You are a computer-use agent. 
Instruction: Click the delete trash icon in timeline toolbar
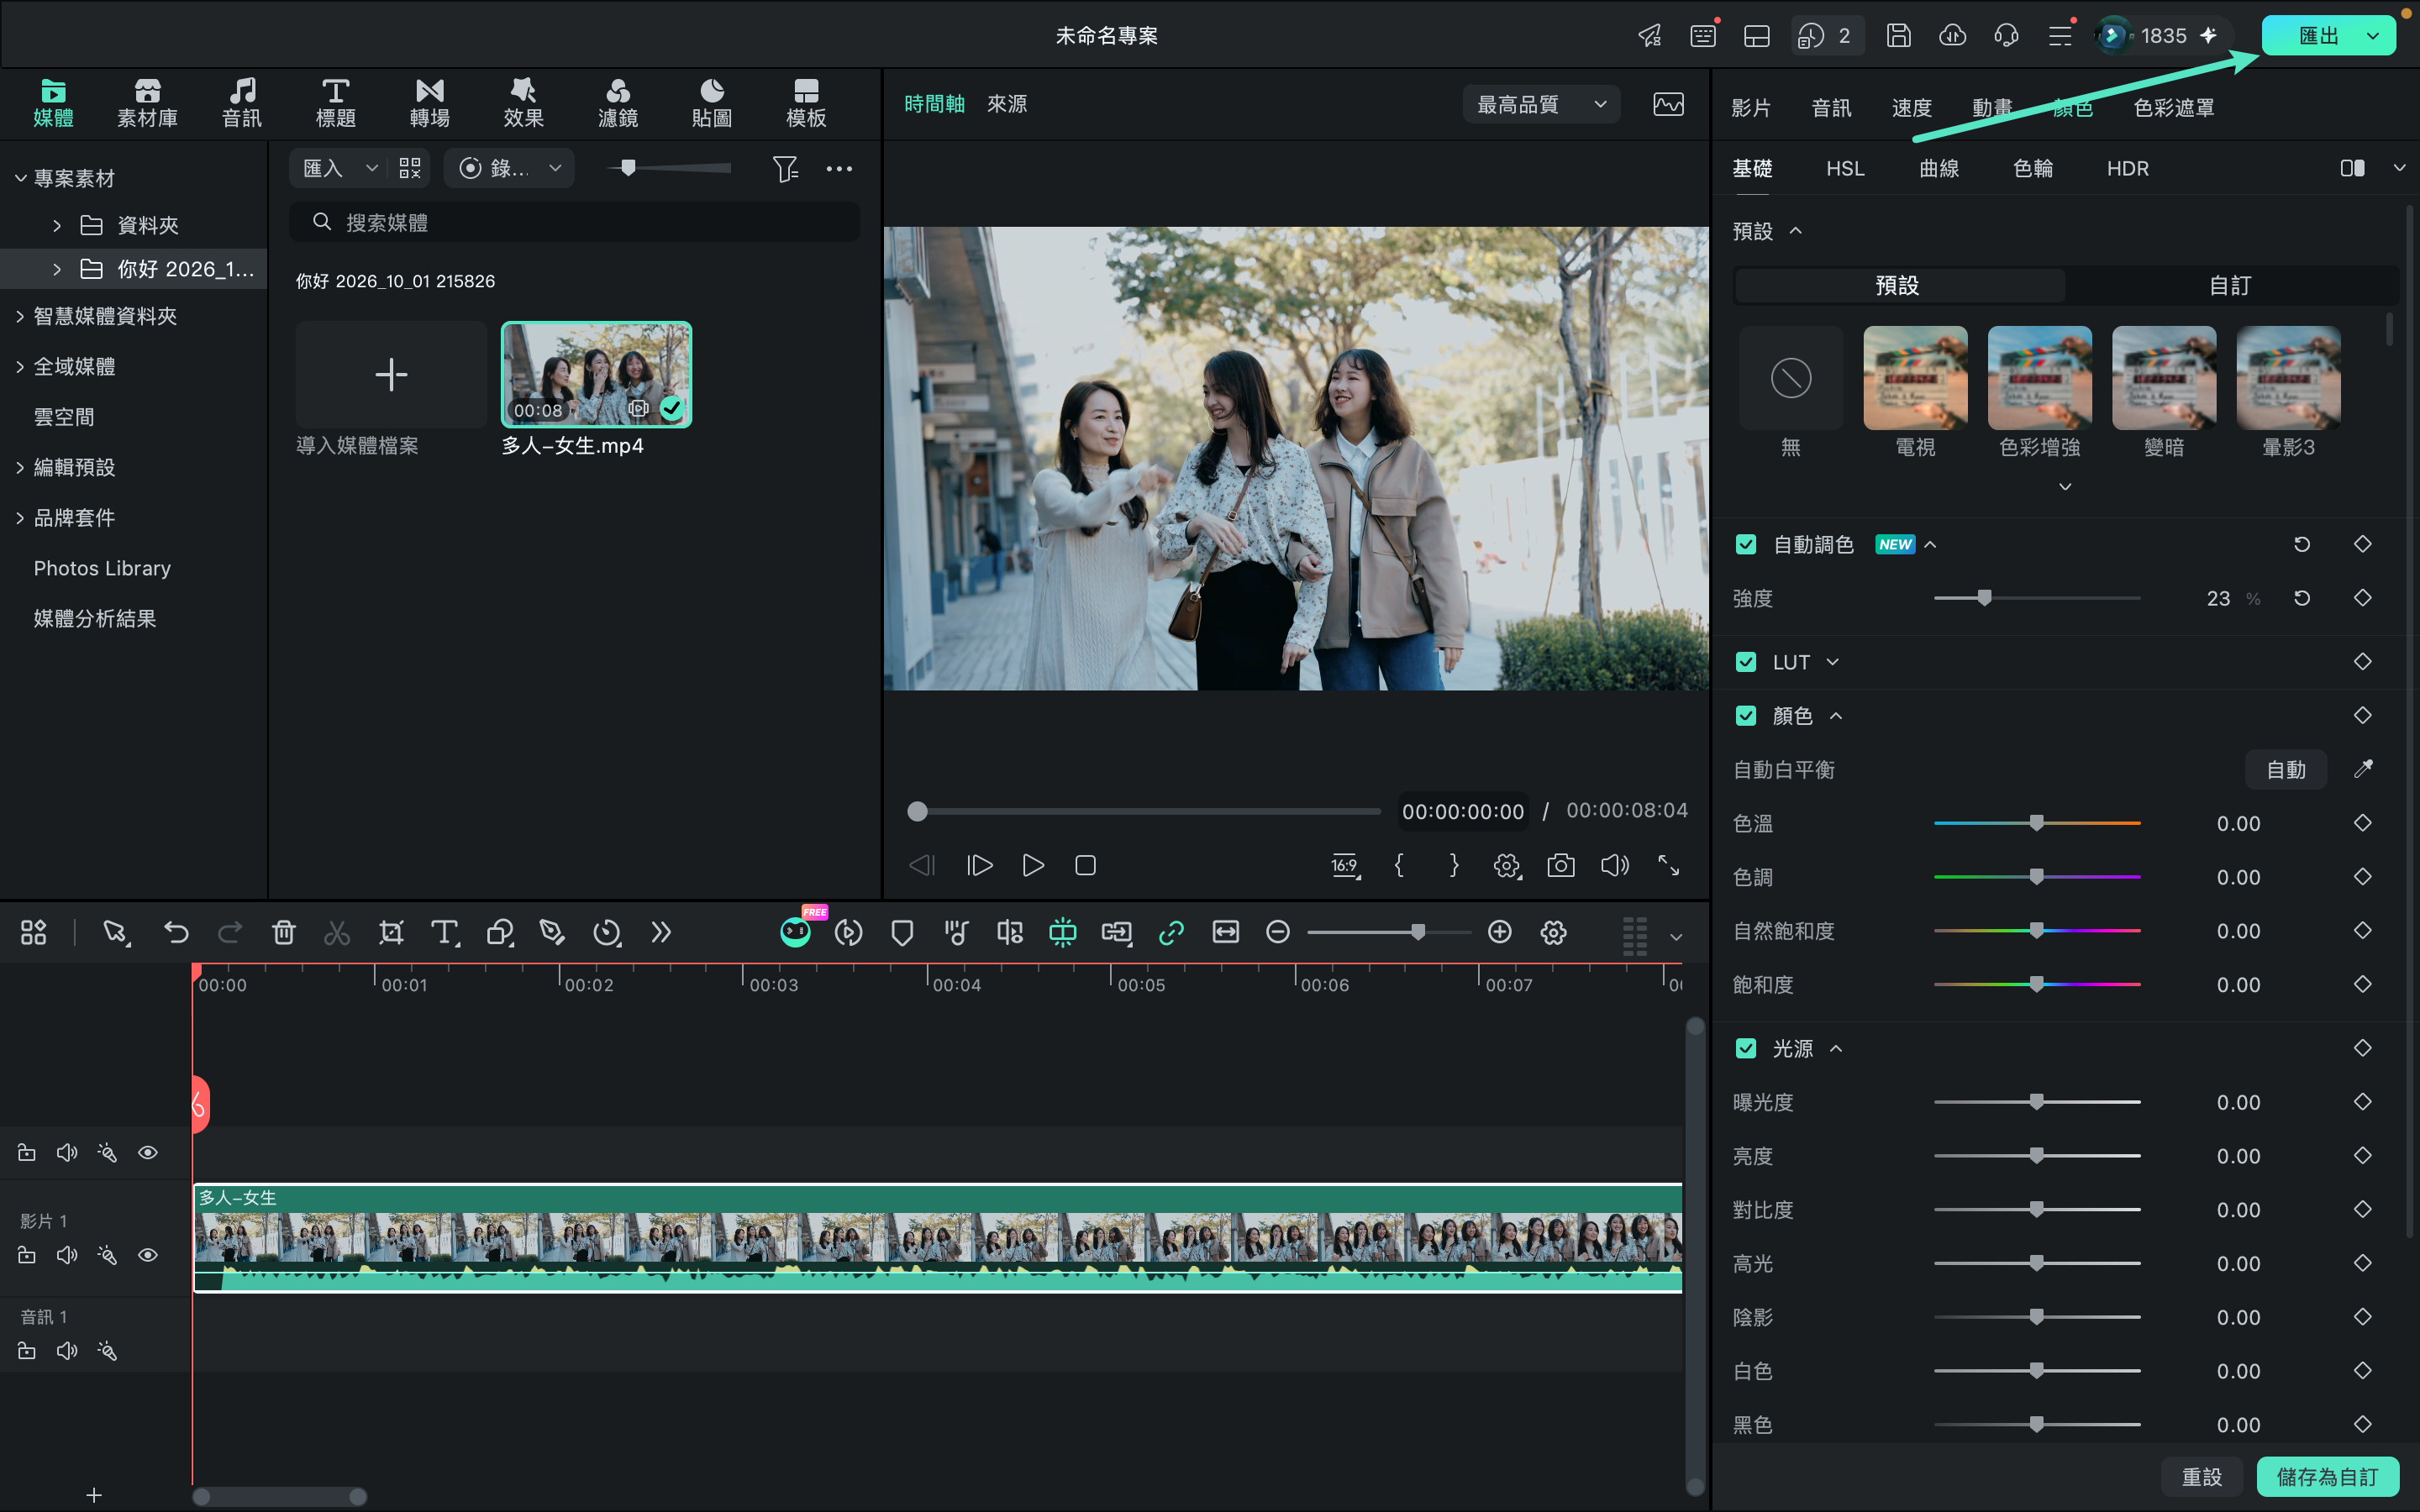[x=284, y=932]
